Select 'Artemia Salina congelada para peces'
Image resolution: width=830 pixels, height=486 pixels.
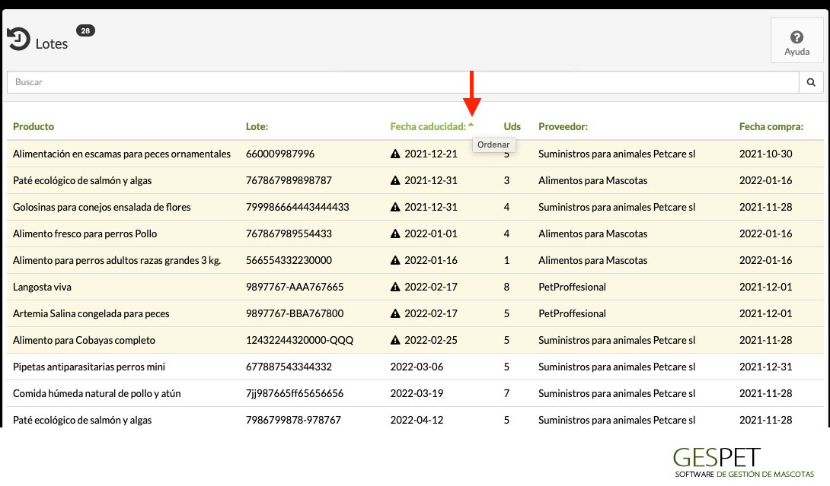pos(91,313)
